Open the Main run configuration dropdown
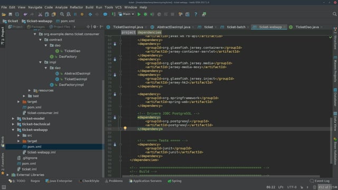This screenshot has height=190, width=338. tap(126, 14)
